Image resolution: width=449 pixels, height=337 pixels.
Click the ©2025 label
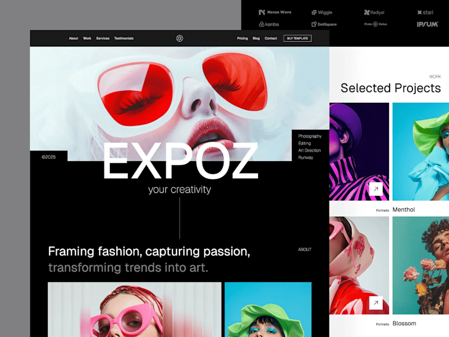[49, 157]
